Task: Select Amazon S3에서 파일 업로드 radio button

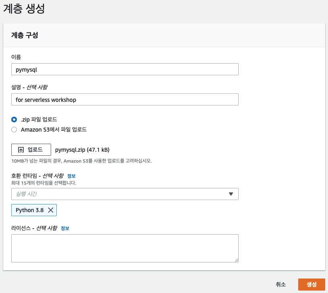Action: pos(14,130)
